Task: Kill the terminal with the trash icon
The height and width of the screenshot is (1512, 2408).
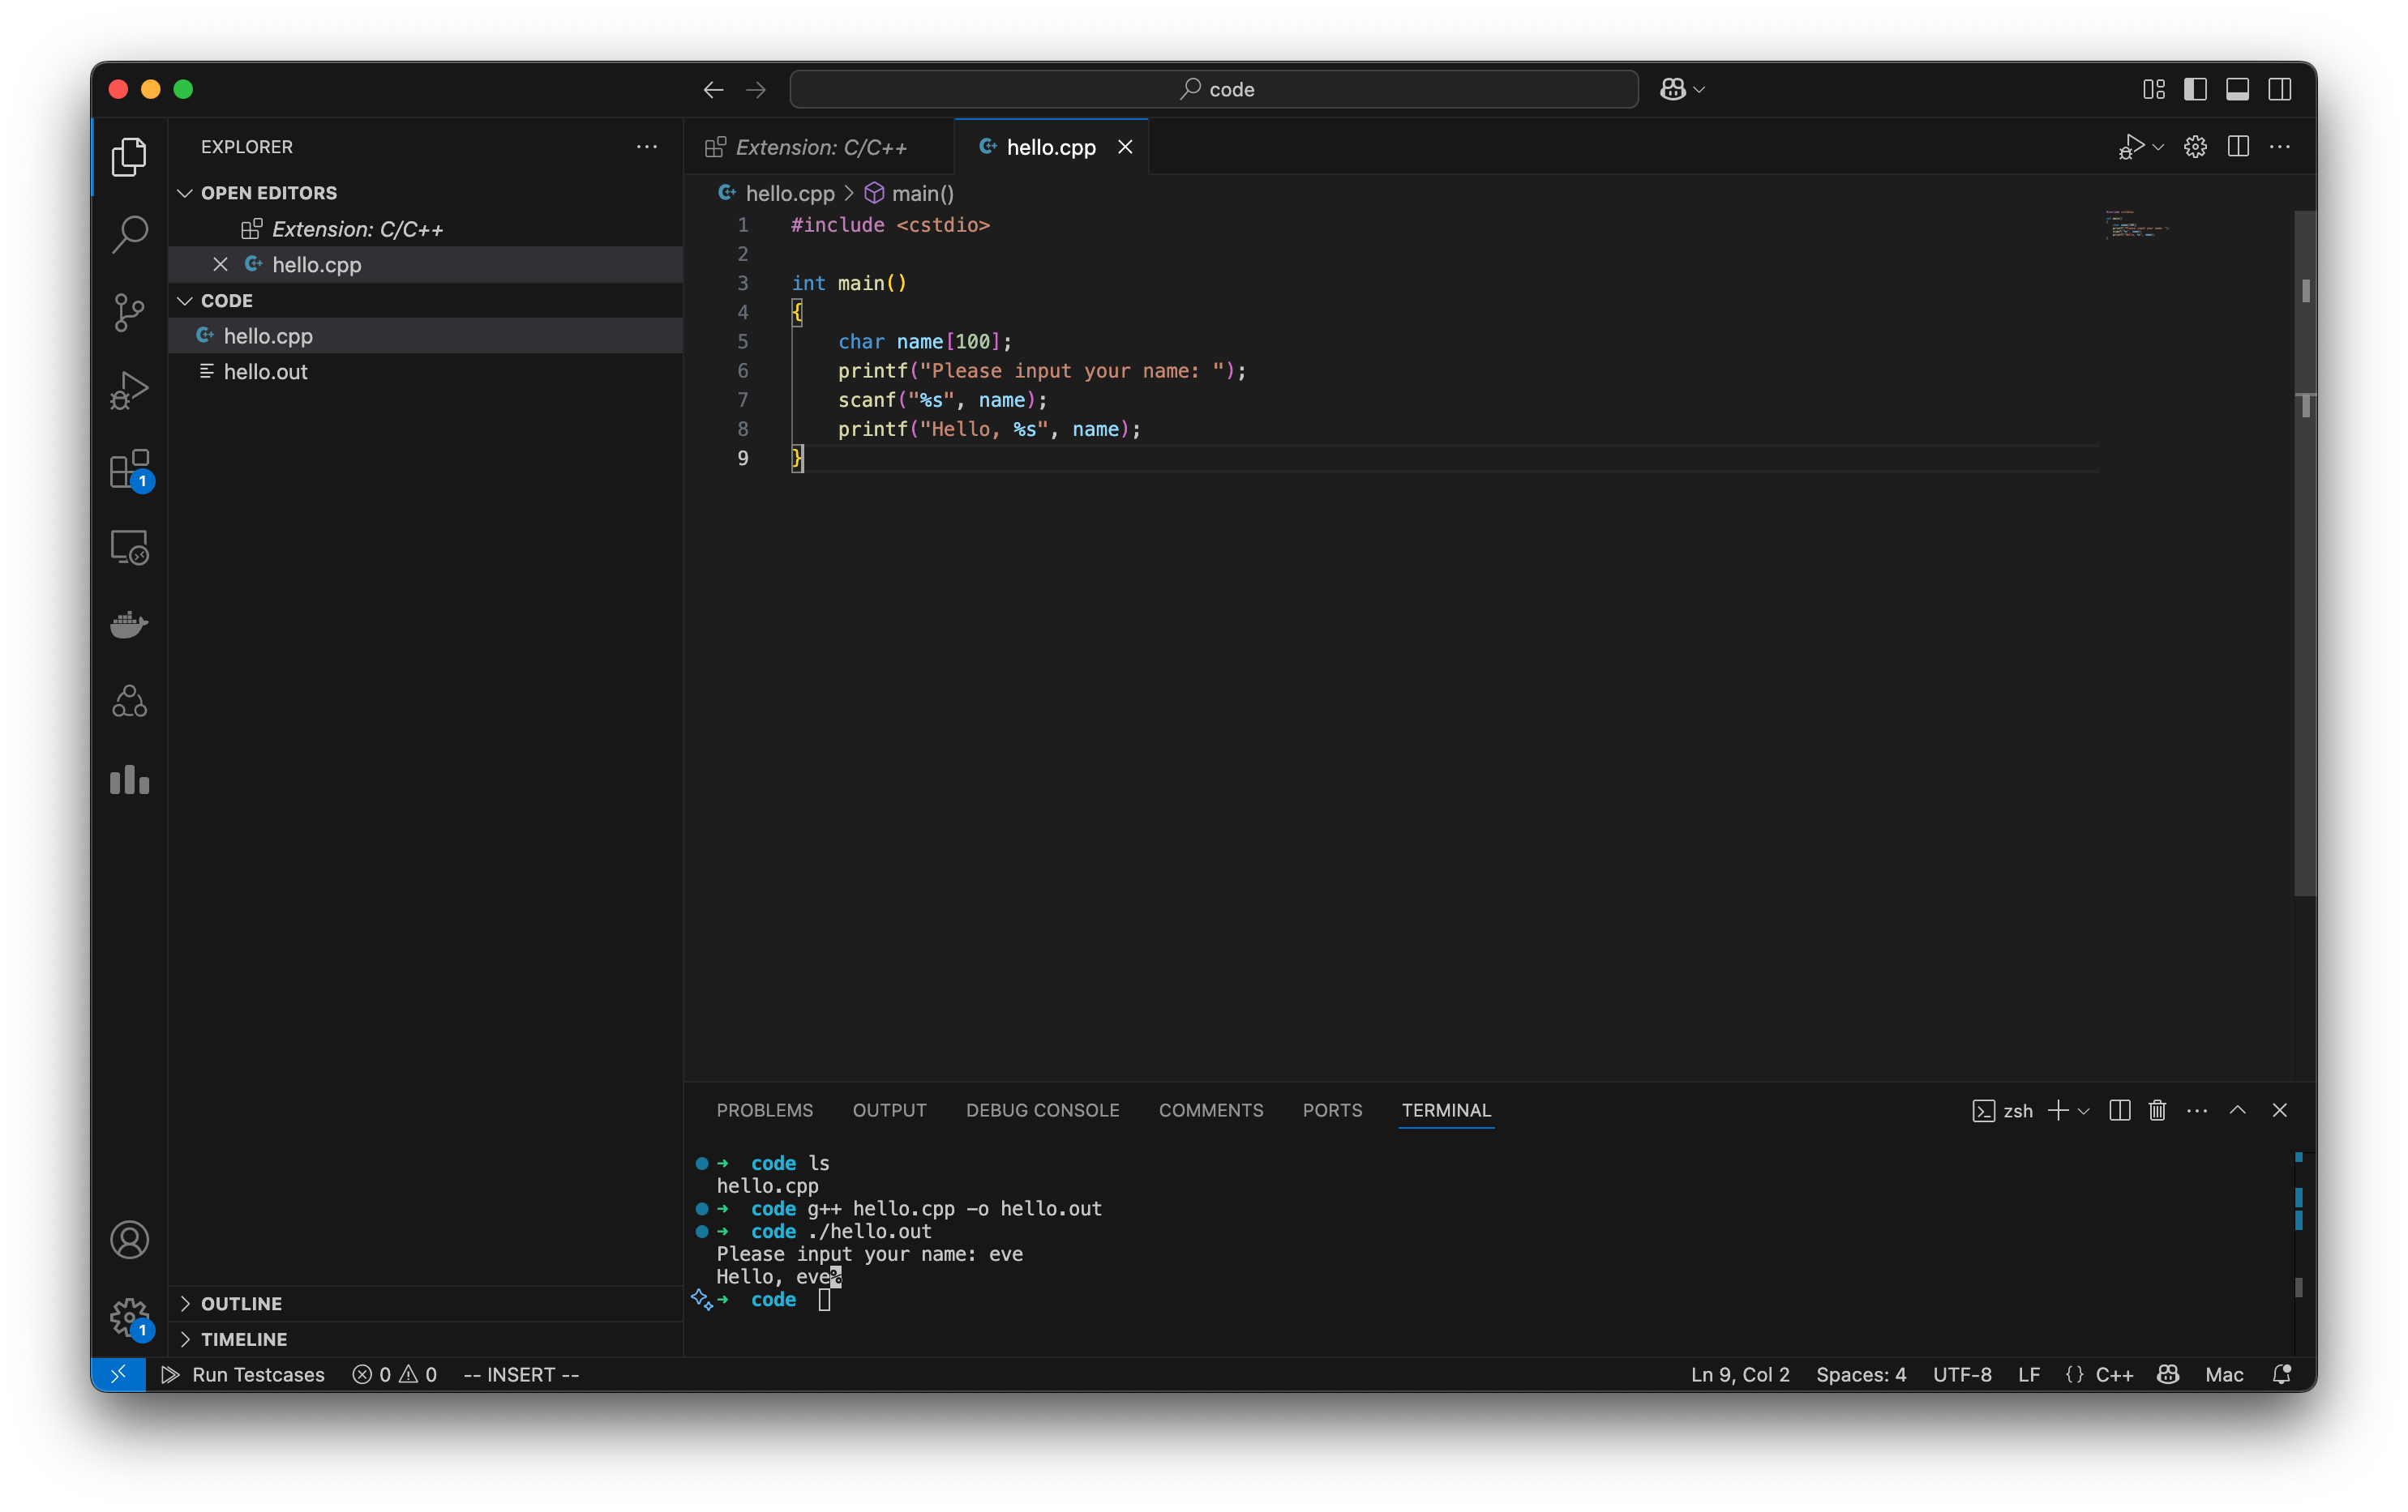Action: 2156,1110
